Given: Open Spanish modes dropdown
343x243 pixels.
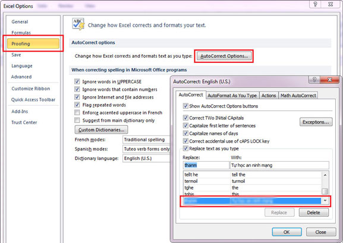Looking at the screenshot, I should tap(146, 149).
